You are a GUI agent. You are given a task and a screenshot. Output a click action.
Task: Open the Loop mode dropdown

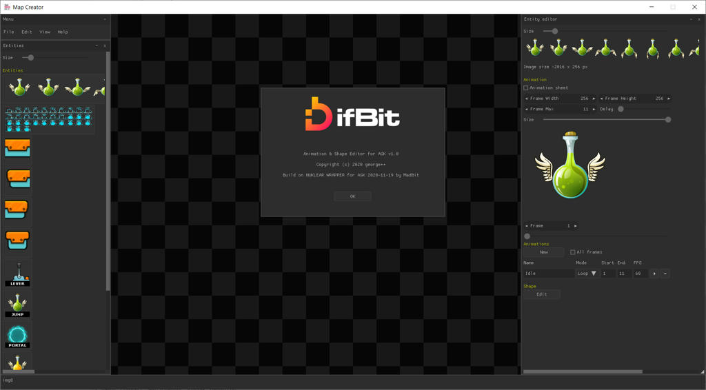click(x=587, y=274)
